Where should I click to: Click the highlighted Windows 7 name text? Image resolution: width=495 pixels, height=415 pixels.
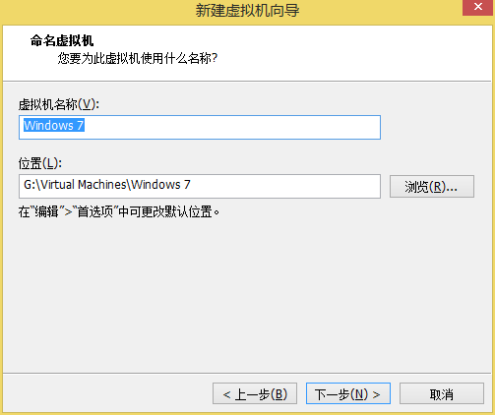[x=54, y=125]
